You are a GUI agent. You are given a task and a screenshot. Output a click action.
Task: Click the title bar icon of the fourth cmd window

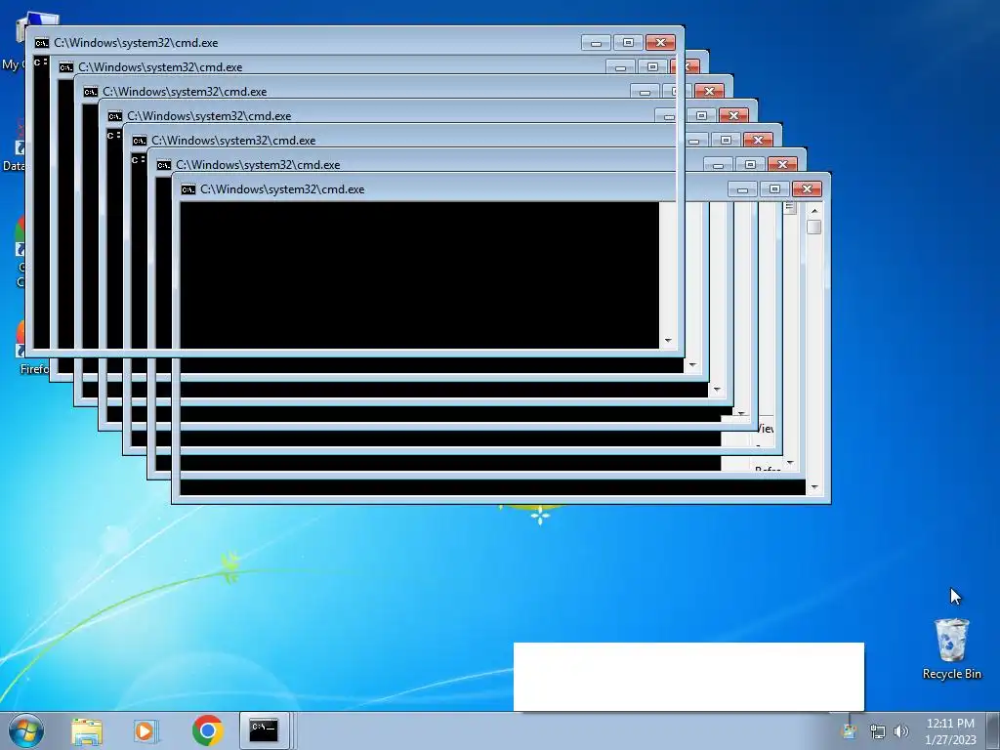click(x=115, y=115)
